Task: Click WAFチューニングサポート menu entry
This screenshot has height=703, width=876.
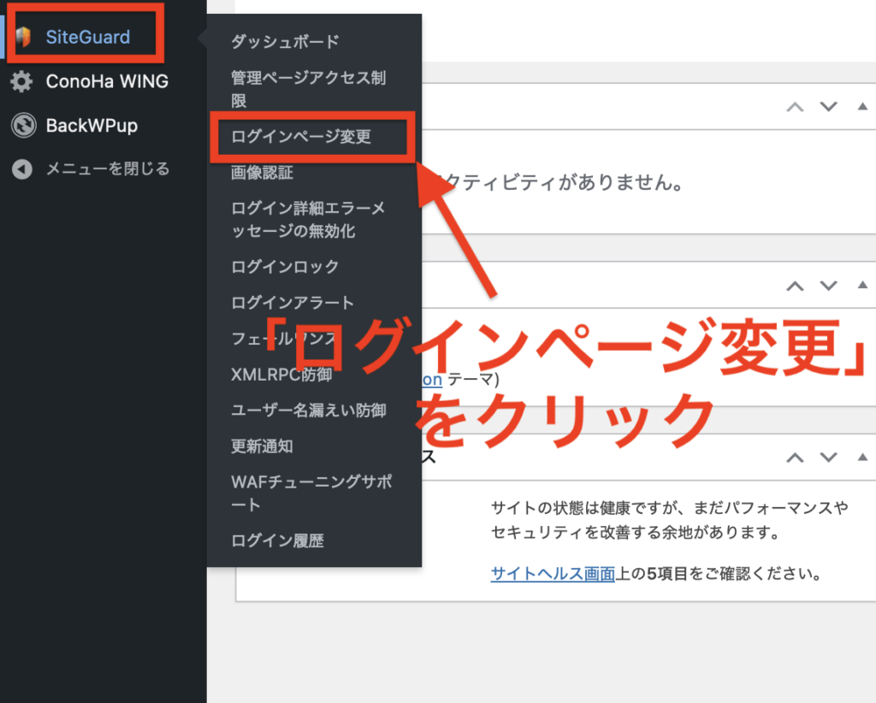Action: 311,493
